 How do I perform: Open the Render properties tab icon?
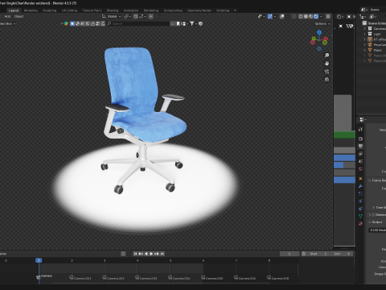(360, 139)
